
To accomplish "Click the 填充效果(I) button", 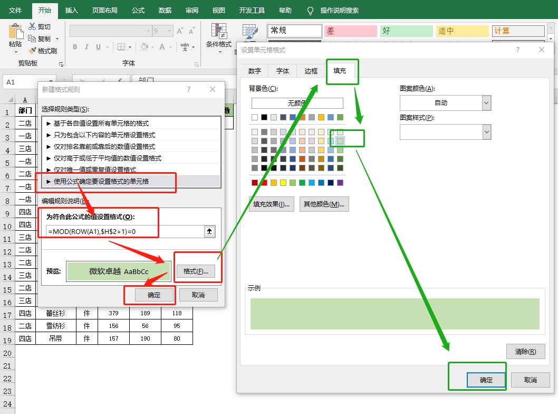I will point(271,203).
